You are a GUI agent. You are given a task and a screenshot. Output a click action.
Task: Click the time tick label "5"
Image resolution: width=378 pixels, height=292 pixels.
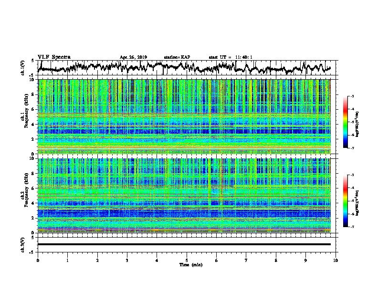click(x=187, y=261)
